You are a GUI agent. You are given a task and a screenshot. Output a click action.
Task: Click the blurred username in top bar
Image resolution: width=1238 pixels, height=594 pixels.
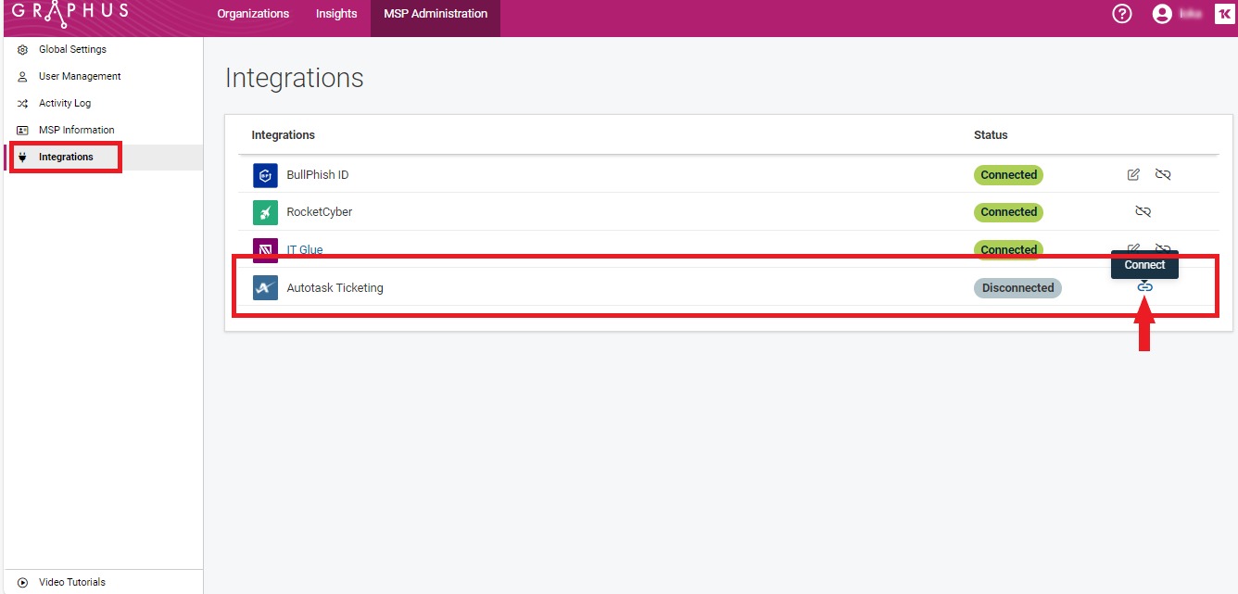[x=1191, y=14]
